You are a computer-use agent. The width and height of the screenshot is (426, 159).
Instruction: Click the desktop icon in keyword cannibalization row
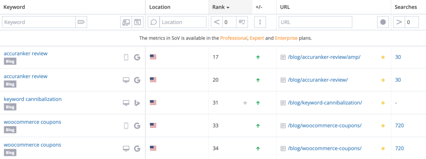[x=126, y=103]
